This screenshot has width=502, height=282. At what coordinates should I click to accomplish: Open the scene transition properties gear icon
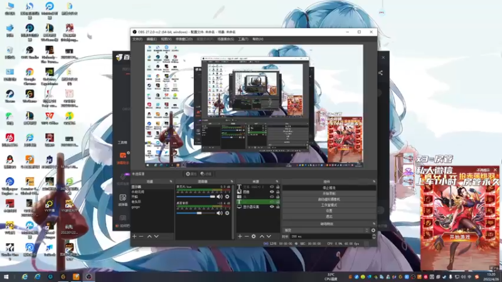coord(373,230)
